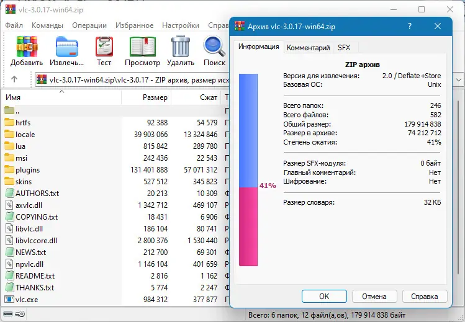Sort list by Имя column header
This screenshot has height=322, width=465.
pyautogui.click(x=61, y=97)
